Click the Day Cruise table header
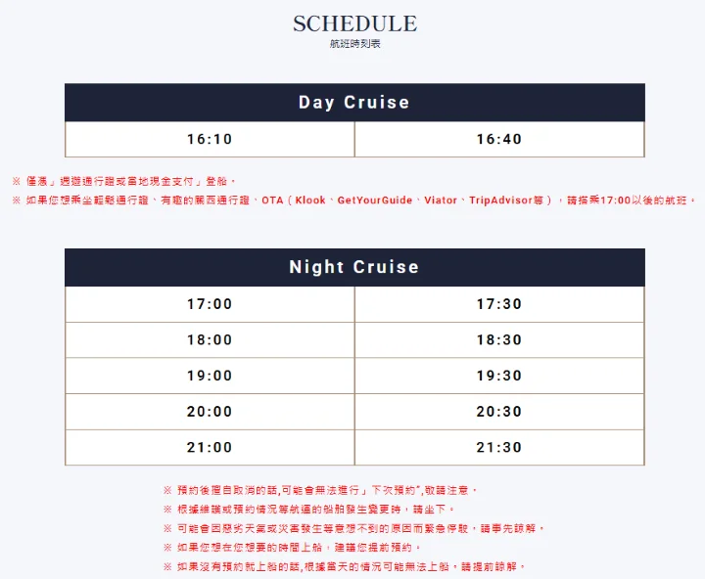This screenshot has height=579, width=705. (x=354, y=103)
